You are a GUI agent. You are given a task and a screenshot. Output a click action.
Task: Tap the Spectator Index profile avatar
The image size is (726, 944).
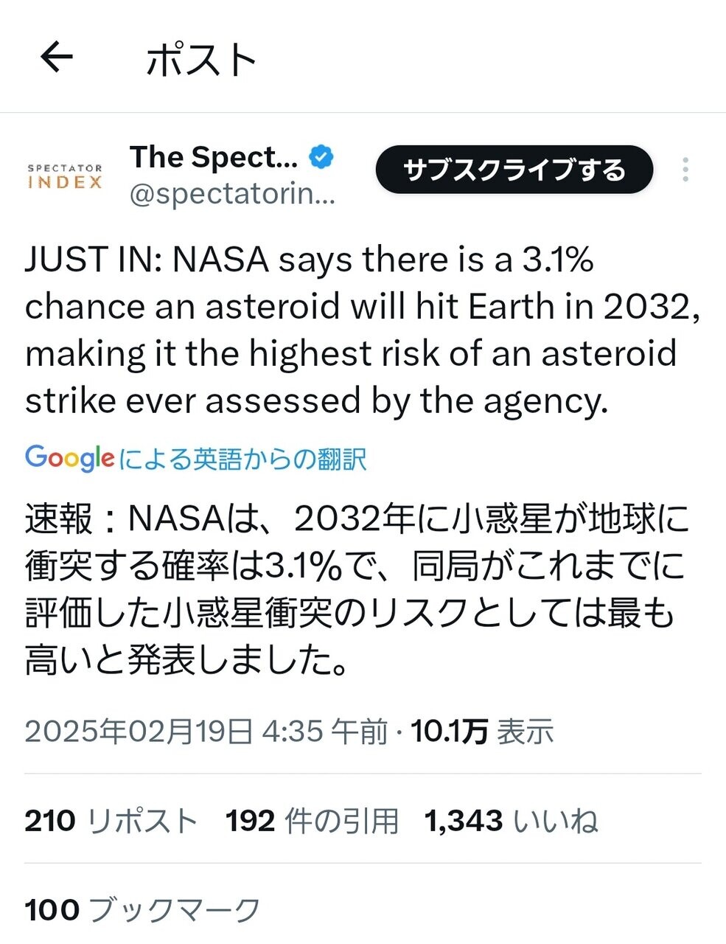[65, 176]
